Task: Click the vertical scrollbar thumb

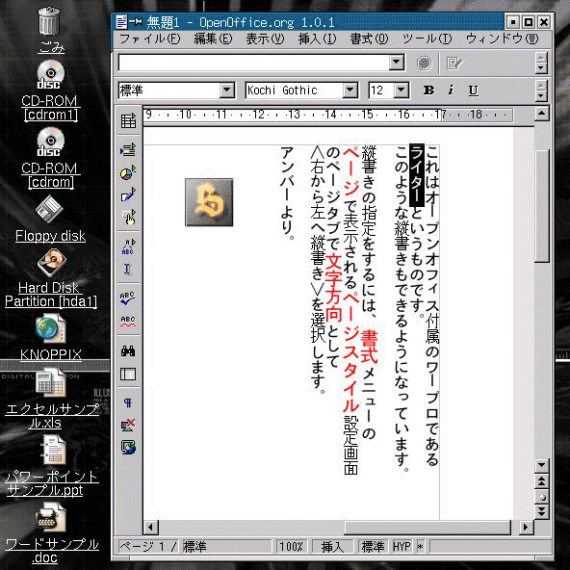Action: click(x=542, y=206)
